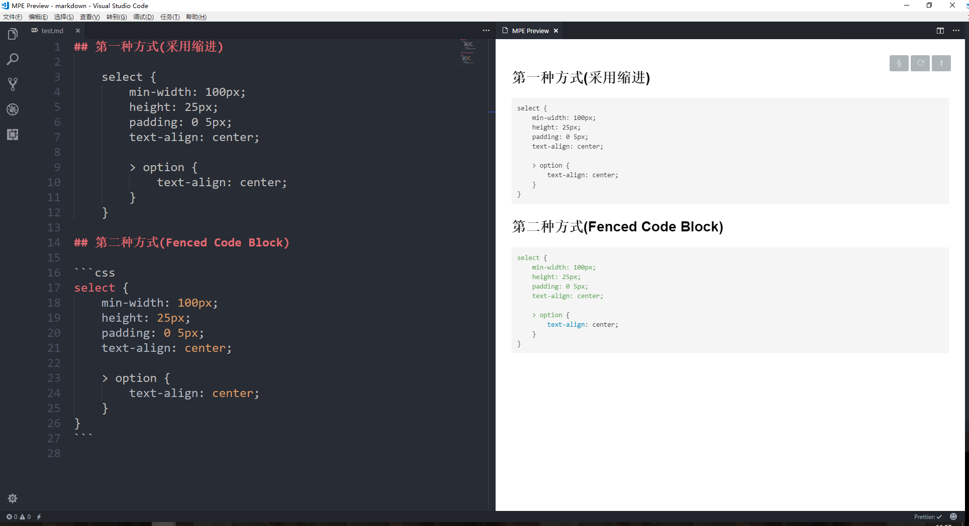Open the more actions menu for the test.md editor group
The image size is (969, 526).
pos(486,31)
